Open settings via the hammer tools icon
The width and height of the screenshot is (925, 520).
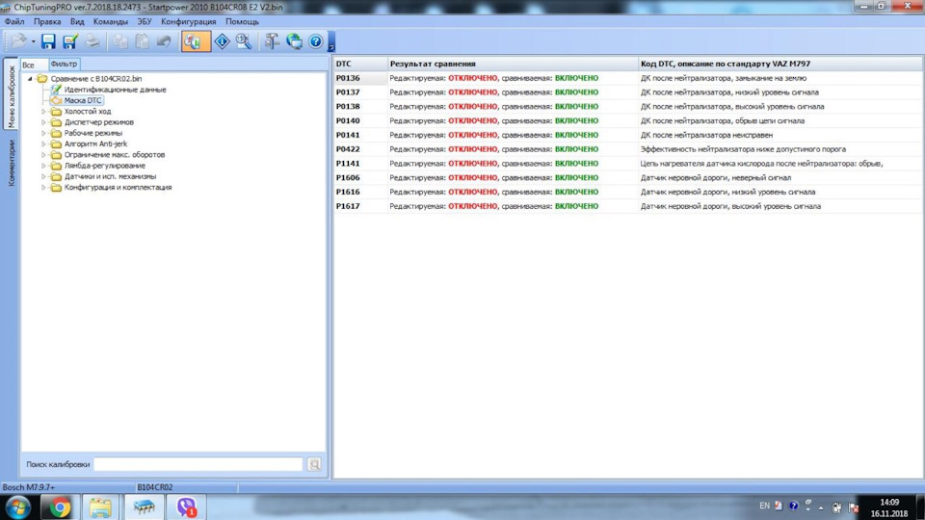(x=272, y=41)
